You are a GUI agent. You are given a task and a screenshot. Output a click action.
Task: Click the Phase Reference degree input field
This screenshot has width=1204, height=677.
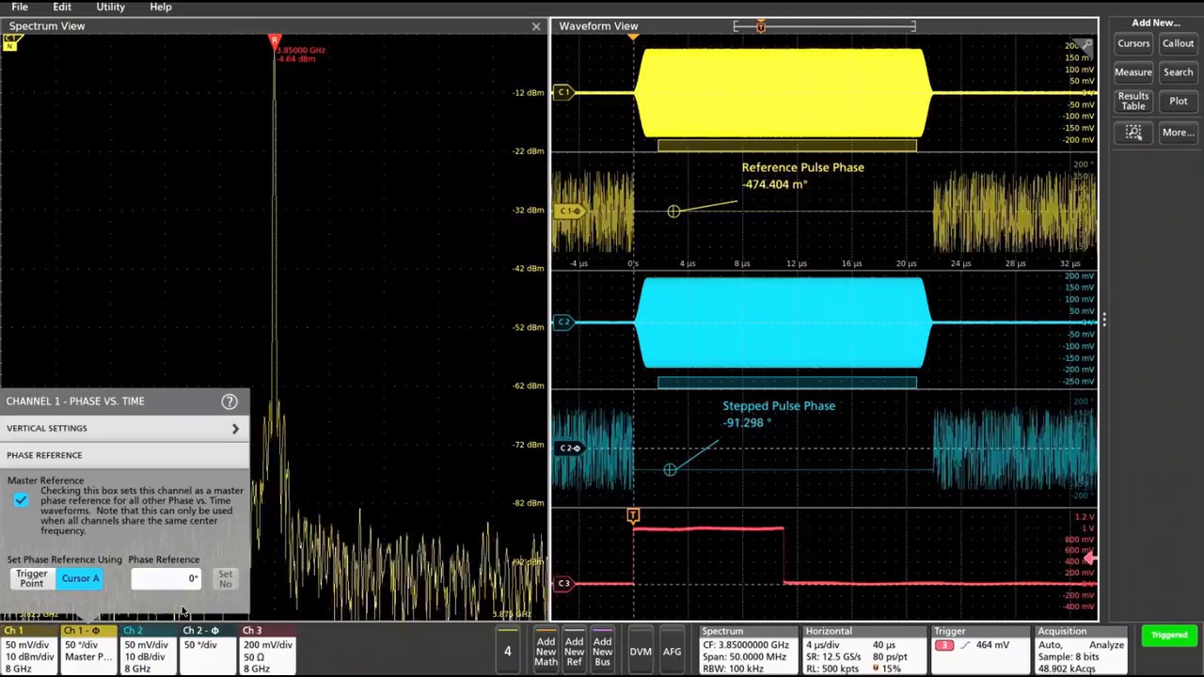tap(165, 578)
